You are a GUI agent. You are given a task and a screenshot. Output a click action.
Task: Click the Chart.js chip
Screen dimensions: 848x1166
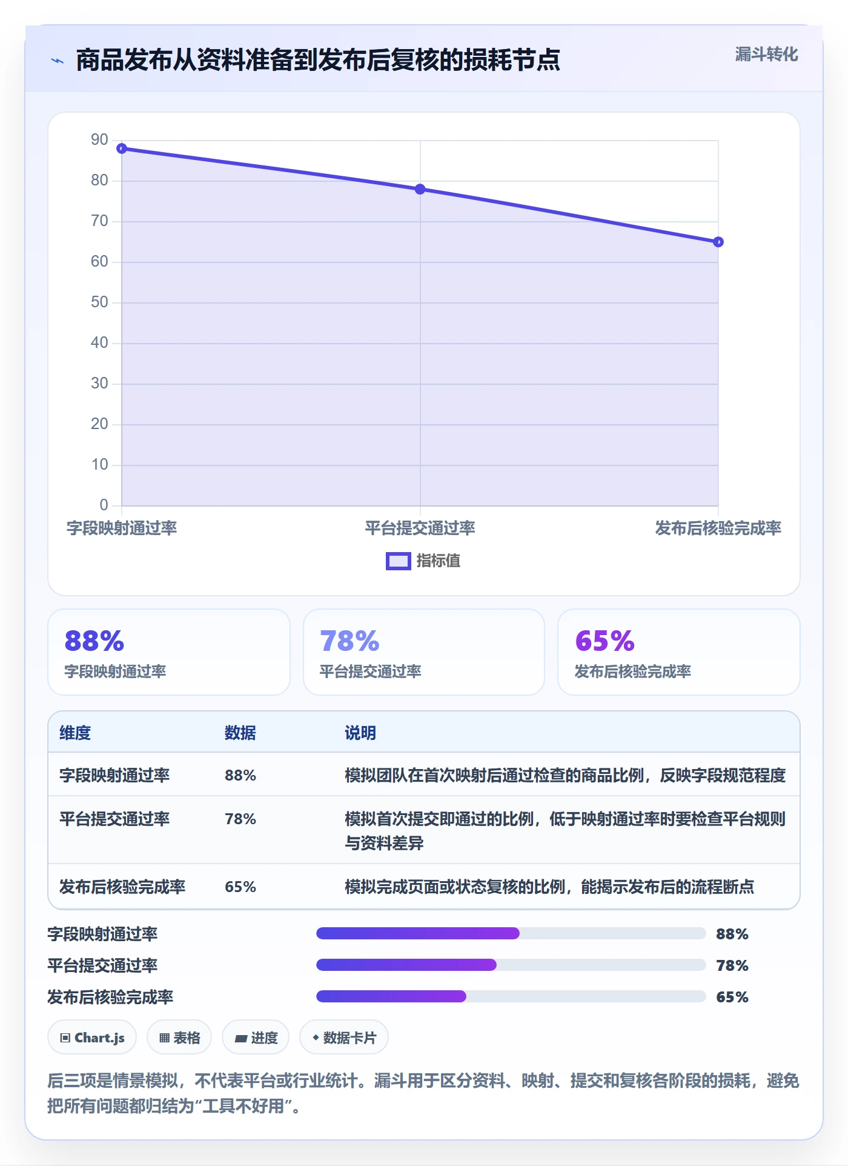pyautogui.click(x=92, y=1038)
